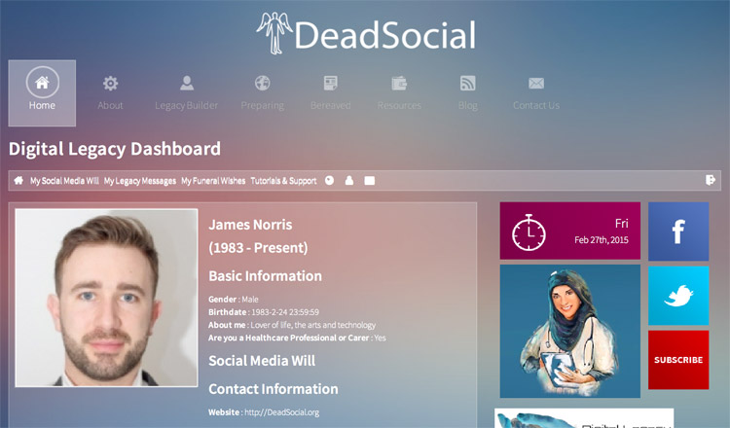The height and width of the screenshot is (428, 730).
Task: Click the About me text line
Action: point(292,325)
